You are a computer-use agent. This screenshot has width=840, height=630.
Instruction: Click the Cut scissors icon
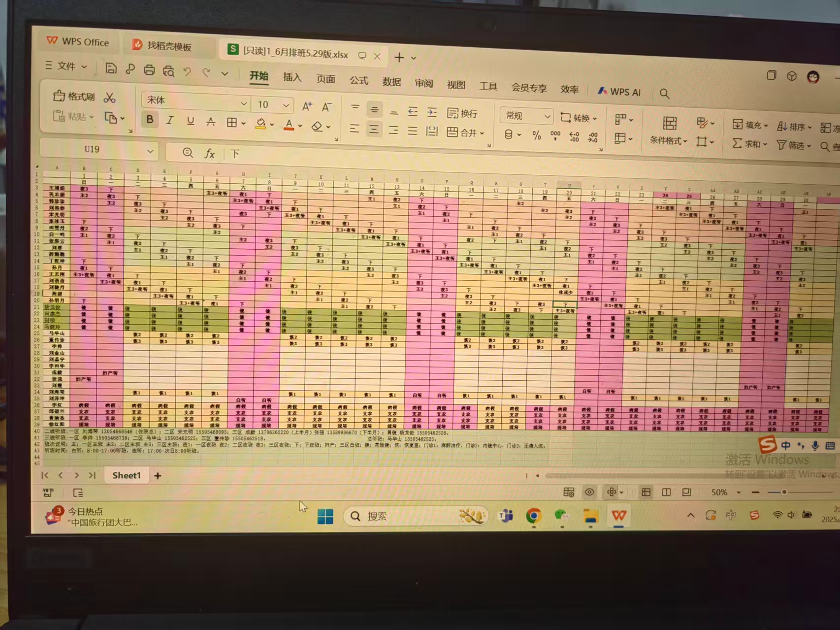click(109, 98)
